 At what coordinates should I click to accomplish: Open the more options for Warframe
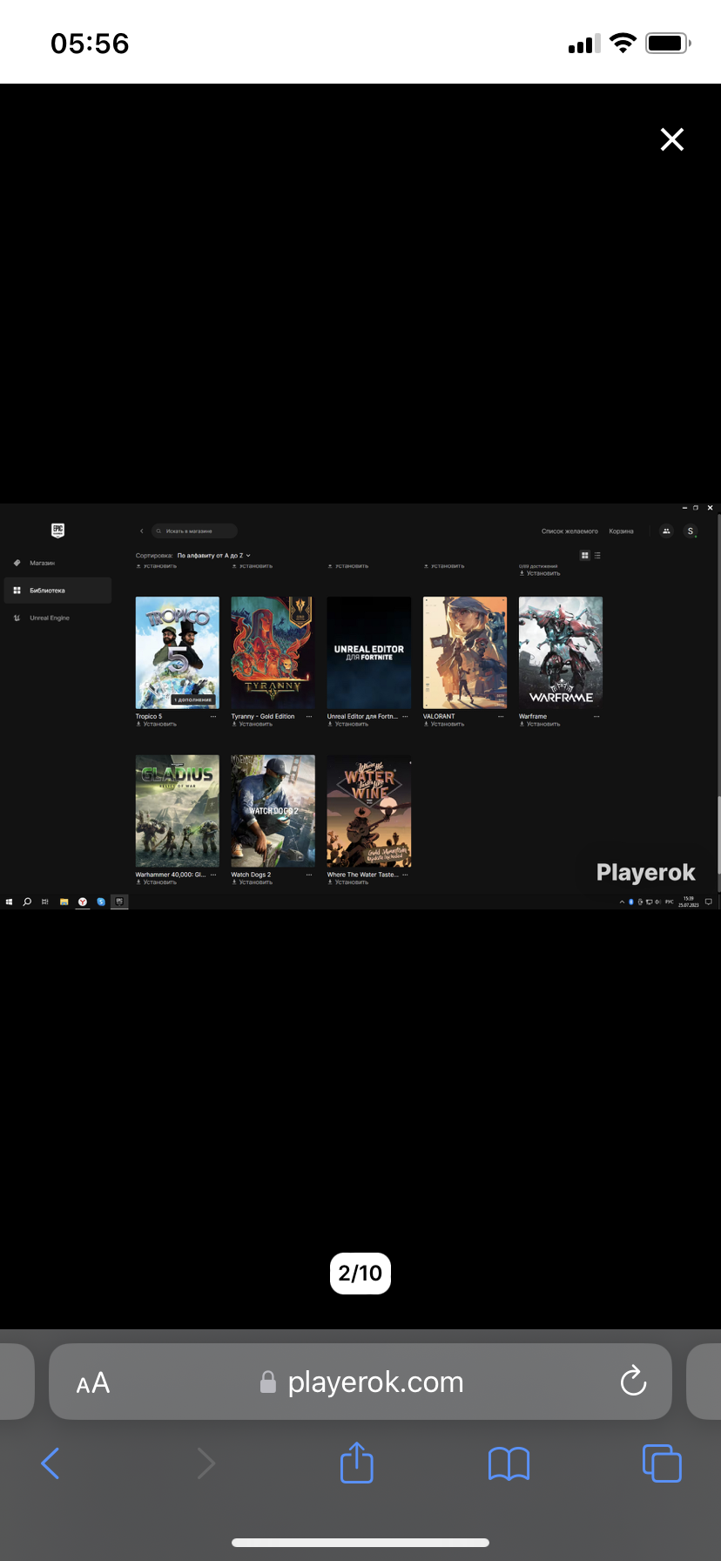[596, 716]
